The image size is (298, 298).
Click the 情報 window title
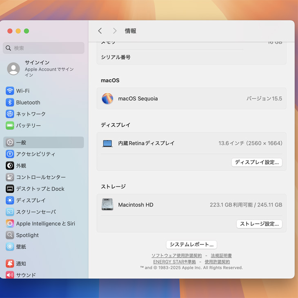point(131,31)
